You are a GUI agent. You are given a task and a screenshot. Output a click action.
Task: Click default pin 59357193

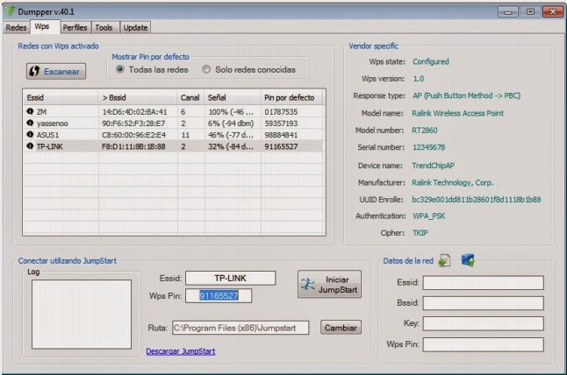[x=281, y=124]
